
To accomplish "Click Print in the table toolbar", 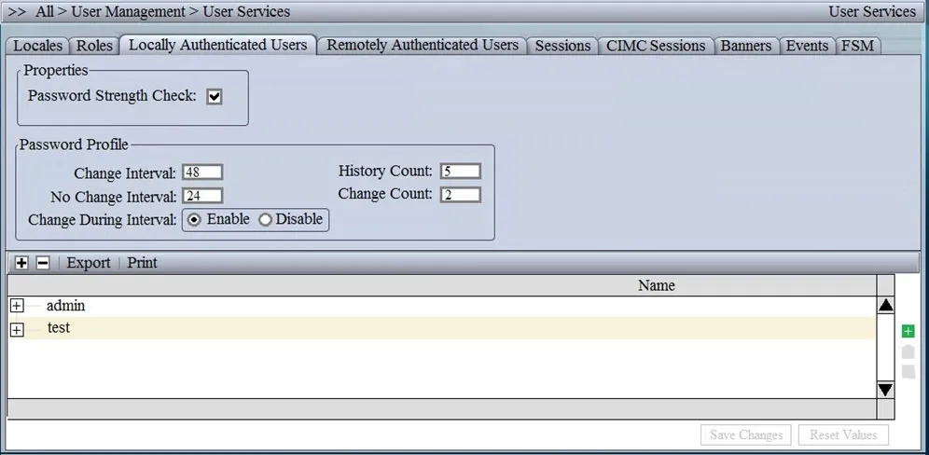I will (x=142, y=263).
